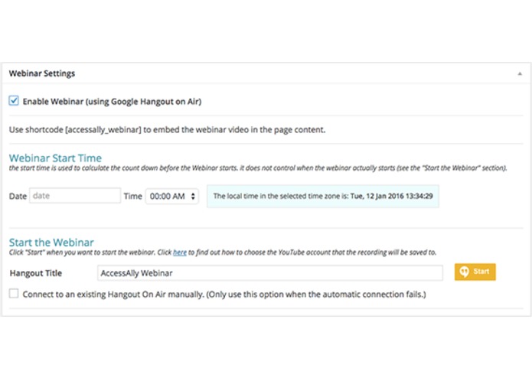Uncheck Enable Webinar checkbox
532x378 pixels.
tap(14, 101)
